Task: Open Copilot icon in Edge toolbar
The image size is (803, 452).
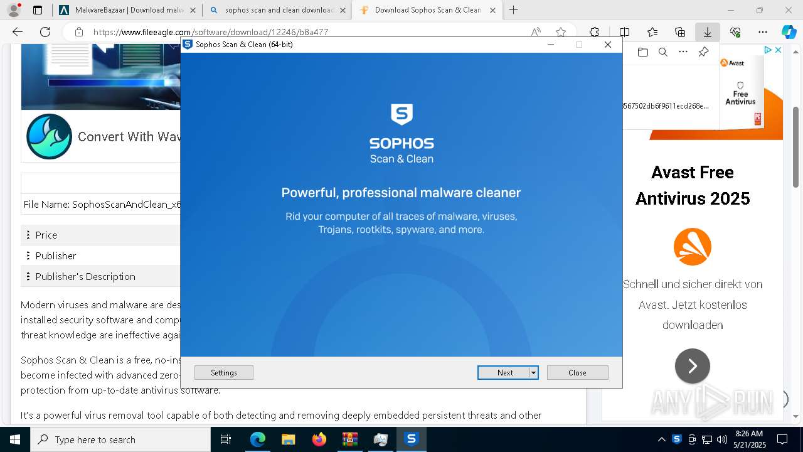Action: pos(789,32)
